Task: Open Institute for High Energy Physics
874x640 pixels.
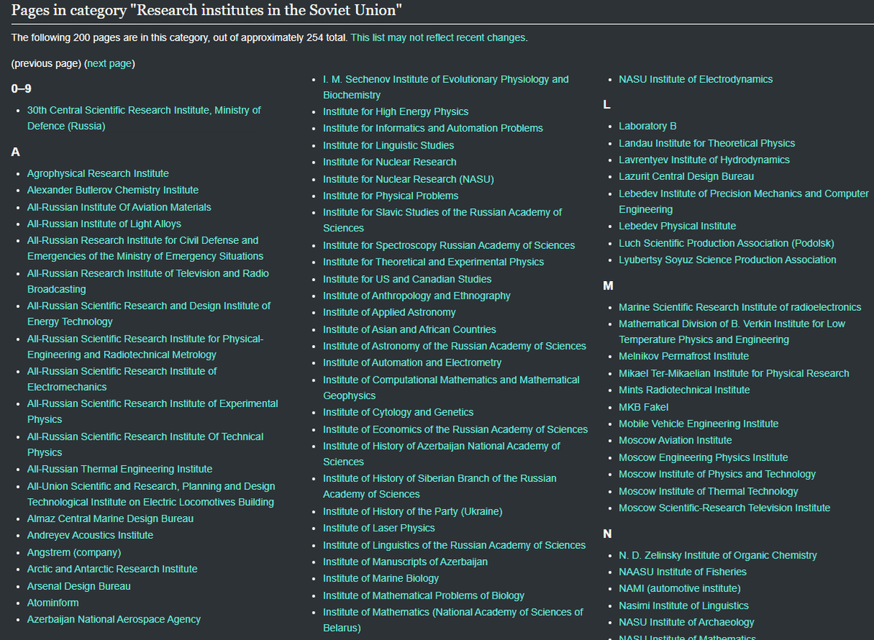Action: pyautogui.click(x=395, y=111)
